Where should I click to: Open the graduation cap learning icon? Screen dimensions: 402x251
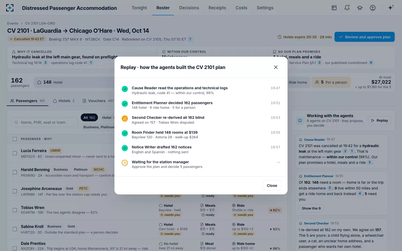tap(360, 8)
